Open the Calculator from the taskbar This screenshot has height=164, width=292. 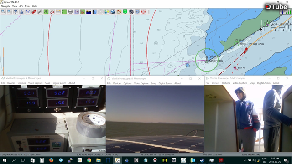tap(42, 160)
